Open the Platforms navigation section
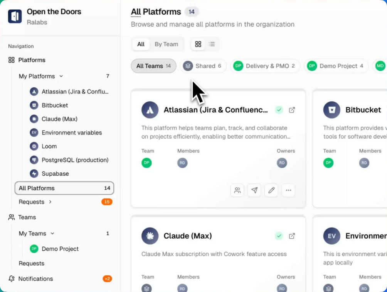Image resolution: width=387 pixels, height=292 pixels. pos(32,60)
